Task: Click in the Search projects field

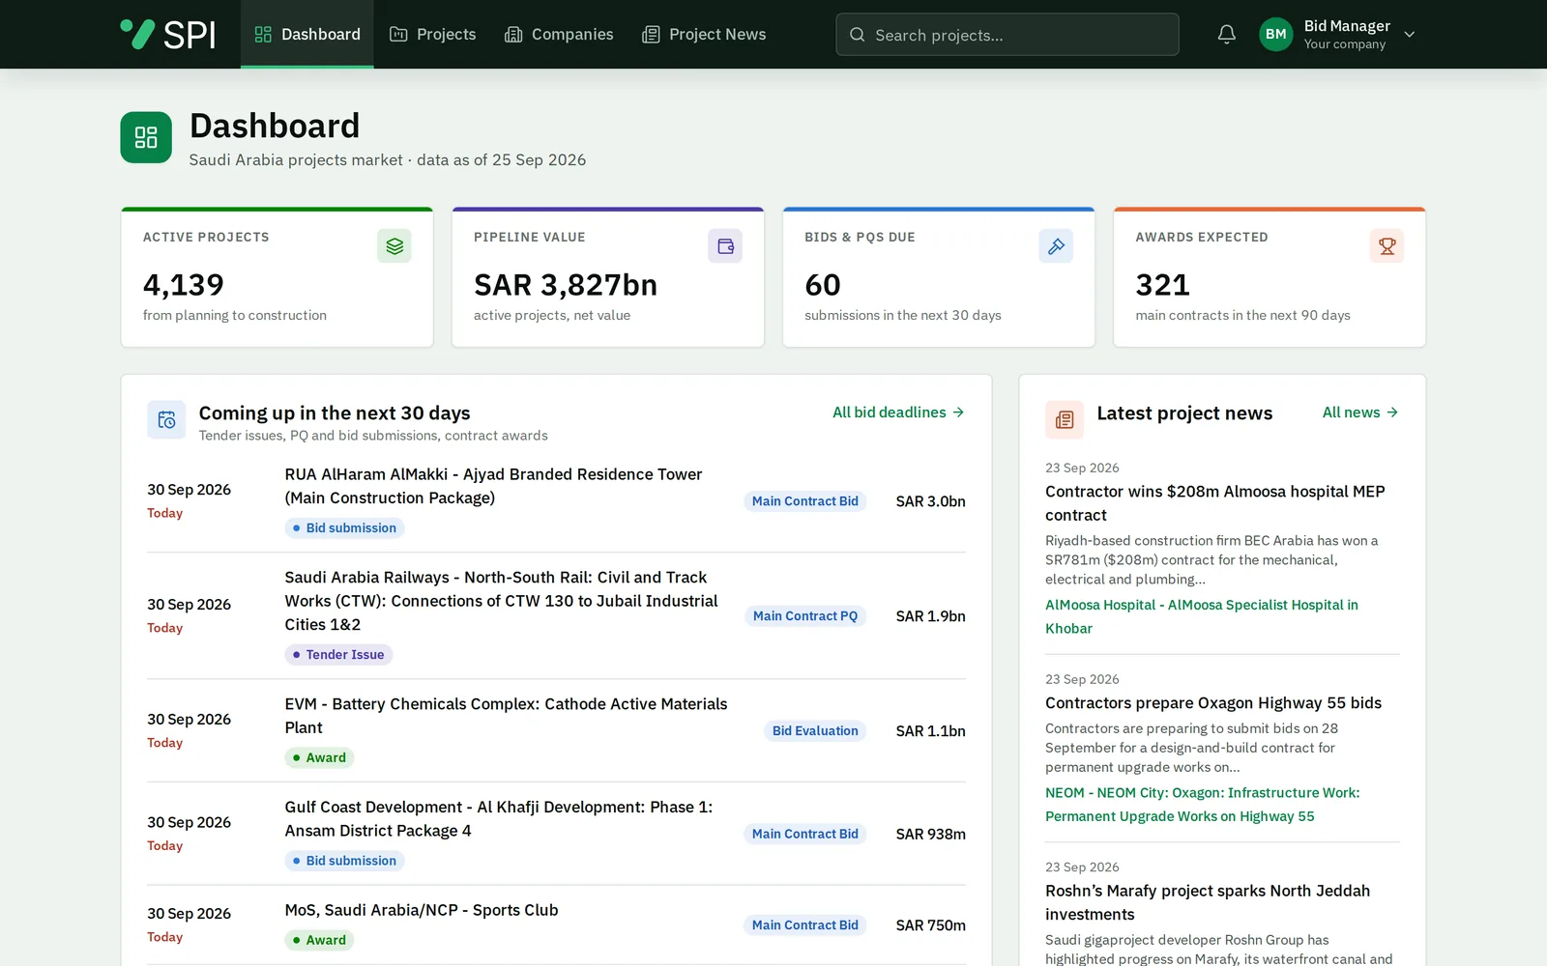Action: 1007,35
